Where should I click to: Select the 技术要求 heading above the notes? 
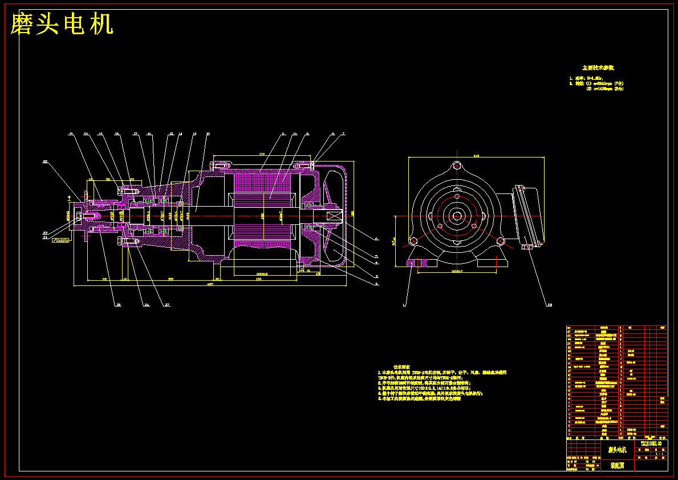[401, 367]
